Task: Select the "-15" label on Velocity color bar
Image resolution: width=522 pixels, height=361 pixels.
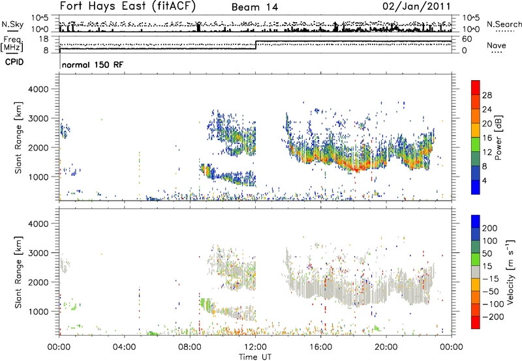Action: [x=490, y=278]
